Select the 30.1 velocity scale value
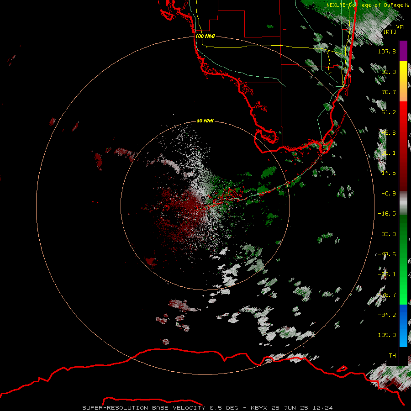This screenshot has height=411, width=411. 389,153
